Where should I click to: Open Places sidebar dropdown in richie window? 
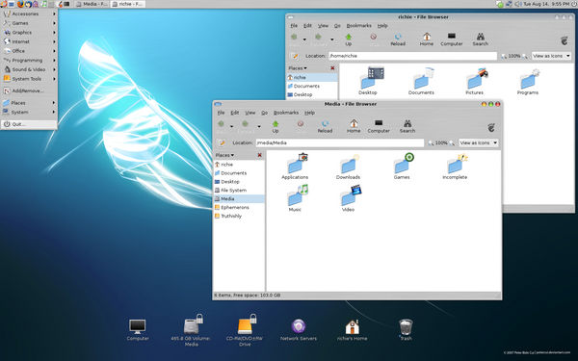pyautogui.click(x=298, y=68)
